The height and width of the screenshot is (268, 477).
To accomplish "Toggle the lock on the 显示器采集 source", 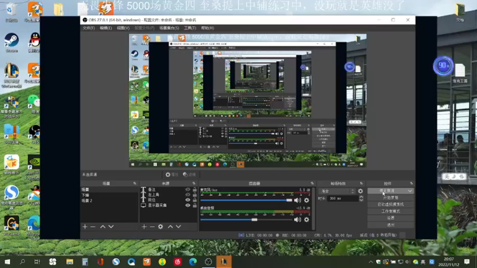I will click(195, 205).
